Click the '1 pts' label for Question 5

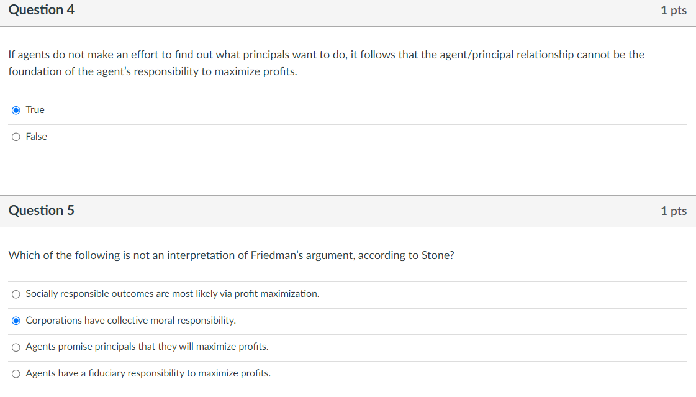674,210
